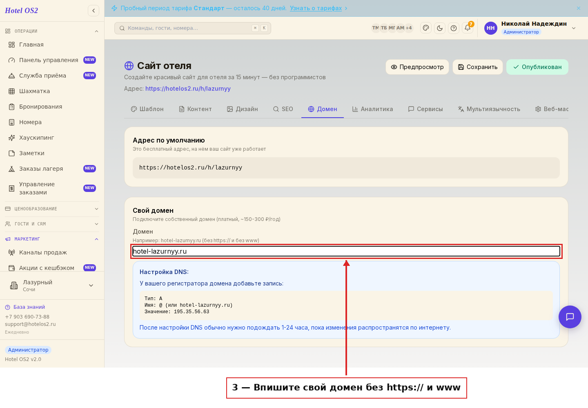Follow the Узнать о тарифах link

click(316, 8)
